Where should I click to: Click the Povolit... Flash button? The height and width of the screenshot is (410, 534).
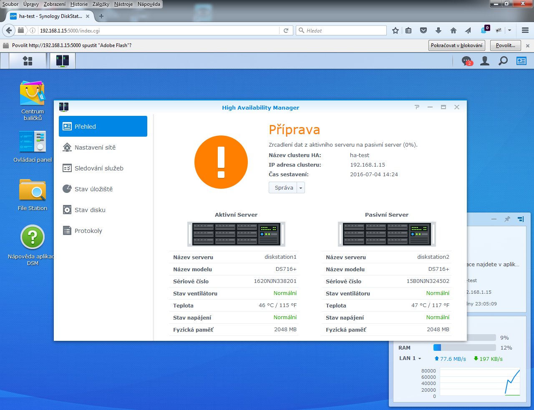[505, 45]
